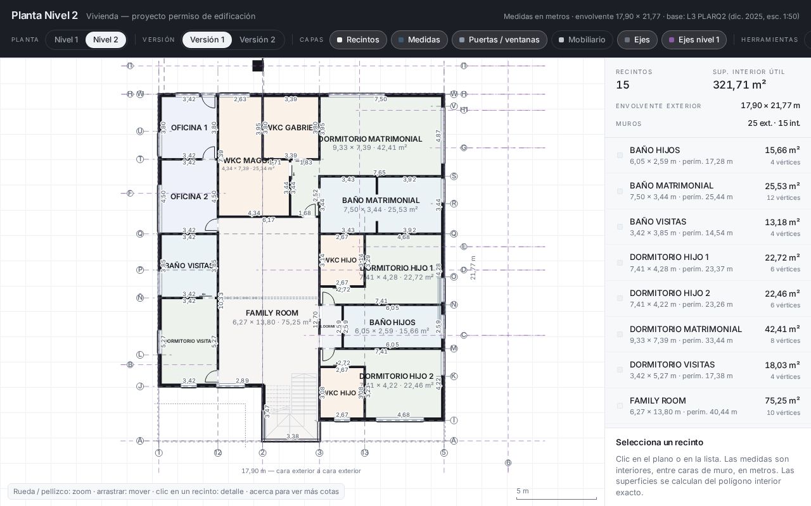Select the Versión 1 tab
Screen dimensions: 811x506
click(207, 40)
